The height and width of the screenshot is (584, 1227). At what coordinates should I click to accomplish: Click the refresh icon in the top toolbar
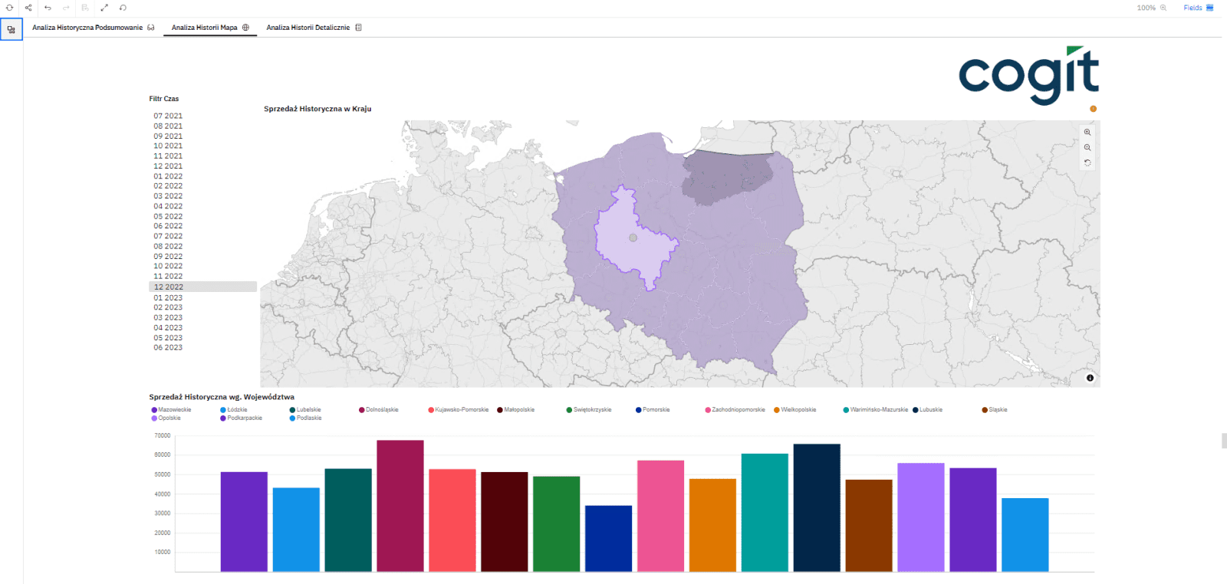click(10, 8)
